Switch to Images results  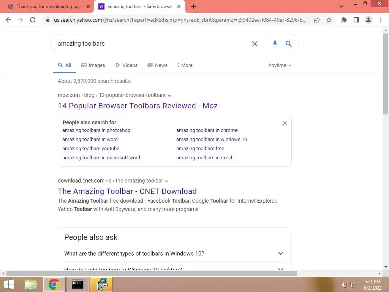93,65
